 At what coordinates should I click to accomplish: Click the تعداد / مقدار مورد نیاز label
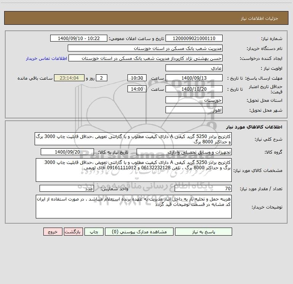point(261,189)
